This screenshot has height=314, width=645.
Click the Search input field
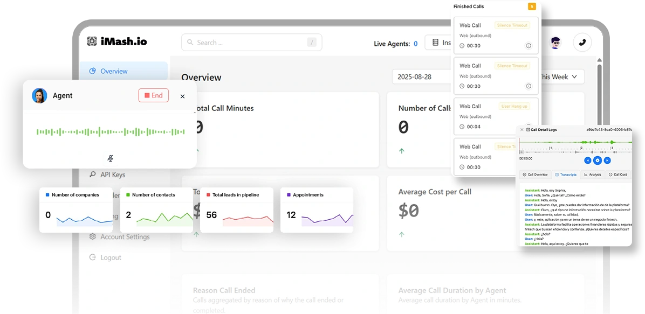coord(251,43)
